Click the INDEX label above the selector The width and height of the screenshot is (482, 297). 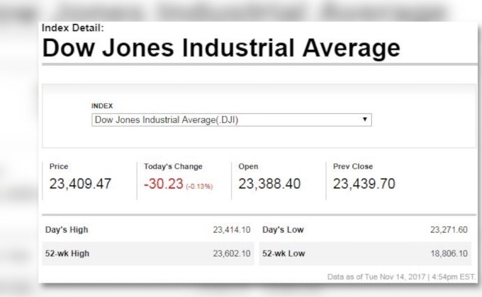tap(102, 105)
